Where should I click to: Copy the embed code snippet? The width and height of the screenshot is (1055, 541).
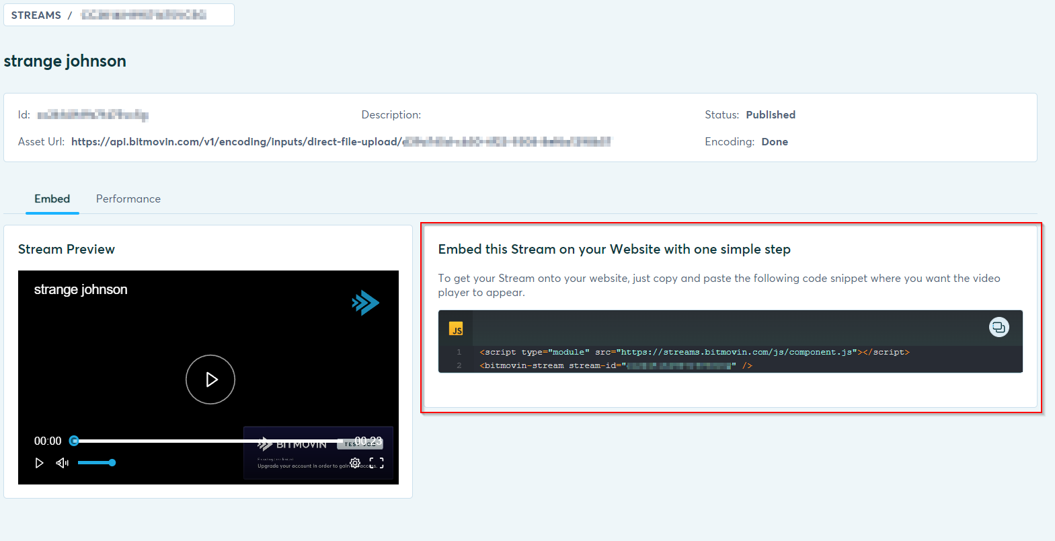(x=999, y=328)
